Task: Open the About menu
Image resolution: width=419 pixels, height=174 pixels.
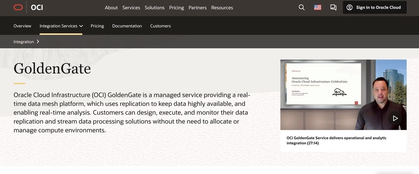Action: pos(111,7)
